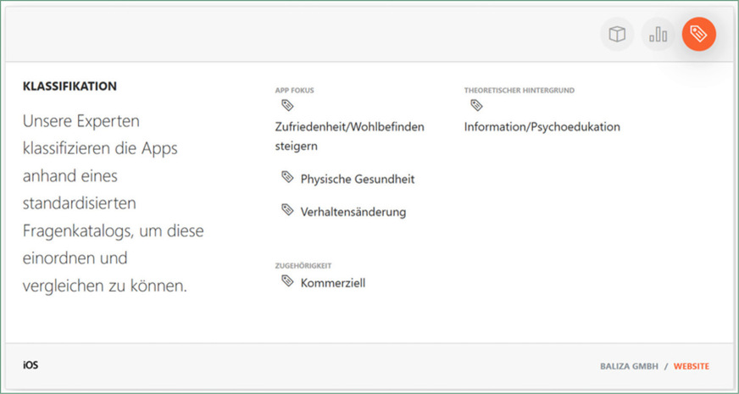
Task: Select the Kommerziell tag label
Action: click(332, 282)
